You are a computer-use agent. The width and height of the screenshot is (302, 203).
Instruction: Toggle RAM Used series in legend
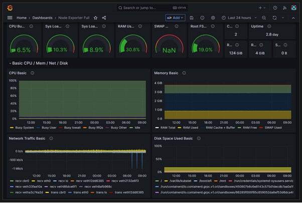click(x=190, y=127)
